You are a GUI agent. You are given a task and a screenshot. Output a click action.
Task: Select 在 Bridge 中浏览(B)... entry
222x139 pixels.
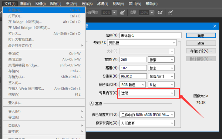44,22
